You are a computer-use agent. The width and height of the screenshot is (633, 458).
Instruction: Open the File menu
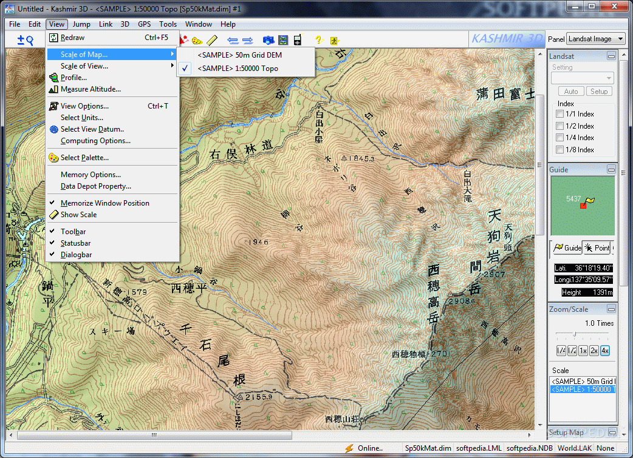click(15, 24)
